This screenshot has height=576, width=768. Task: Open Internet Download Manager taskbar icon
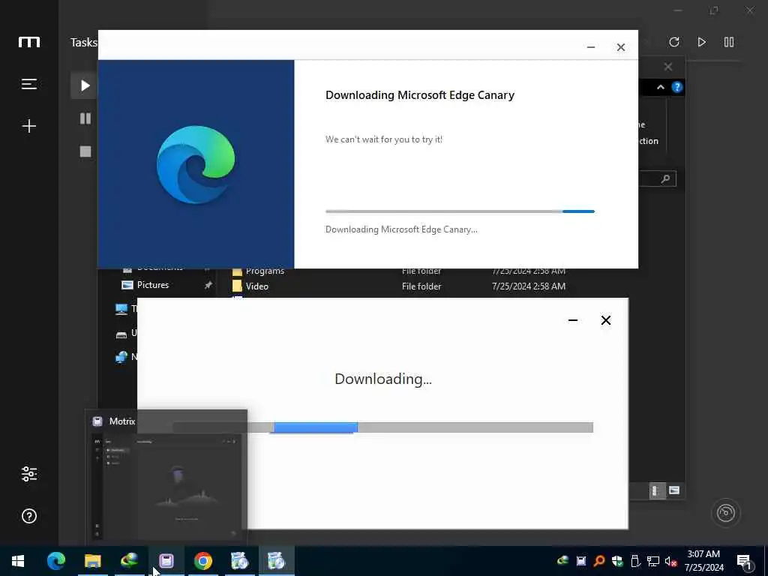click(129, 561)
